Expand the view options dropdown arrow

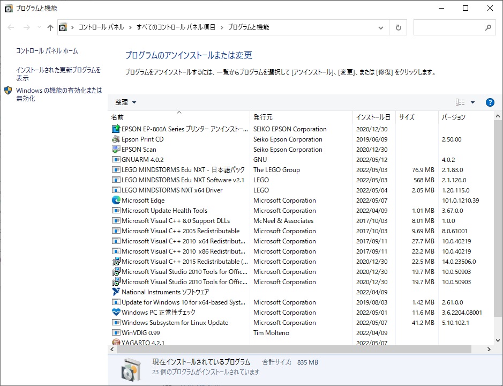(x=472, y=102)
